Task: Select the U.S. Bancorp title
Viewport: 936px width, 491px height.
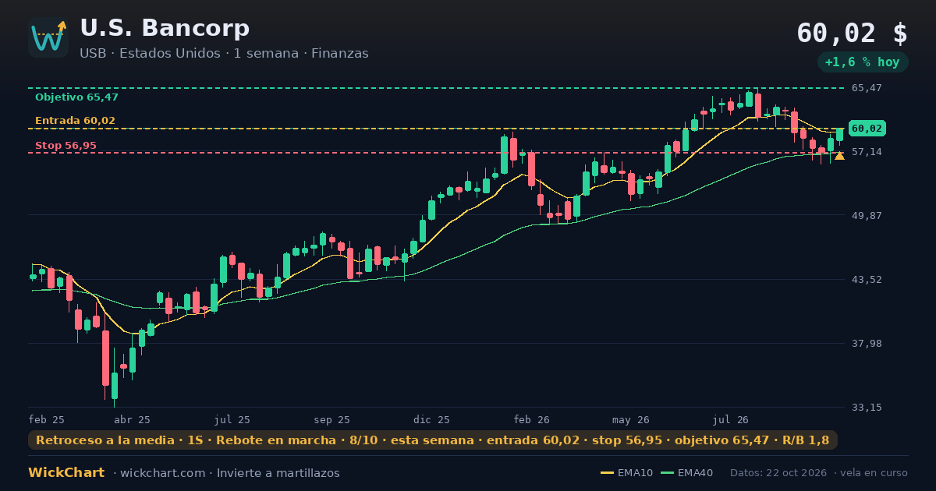Action: pos(165,28)
